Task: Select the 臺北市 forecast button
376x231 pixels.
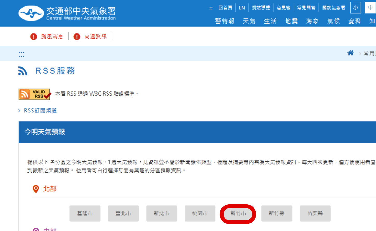Action: tap(123, 213)
